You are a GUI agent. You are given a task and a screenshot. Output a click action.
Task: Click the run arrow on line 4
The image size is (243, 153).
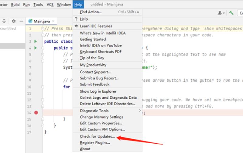36,48
